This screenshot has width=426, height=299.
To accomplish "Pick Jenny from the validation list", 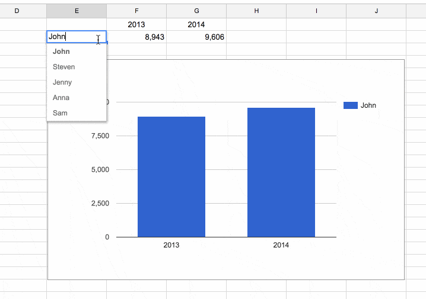I will coord(77,82).
